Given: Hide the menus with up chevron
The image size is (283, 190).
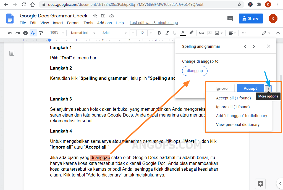Looking at the screenshot, I should [278, 33].
